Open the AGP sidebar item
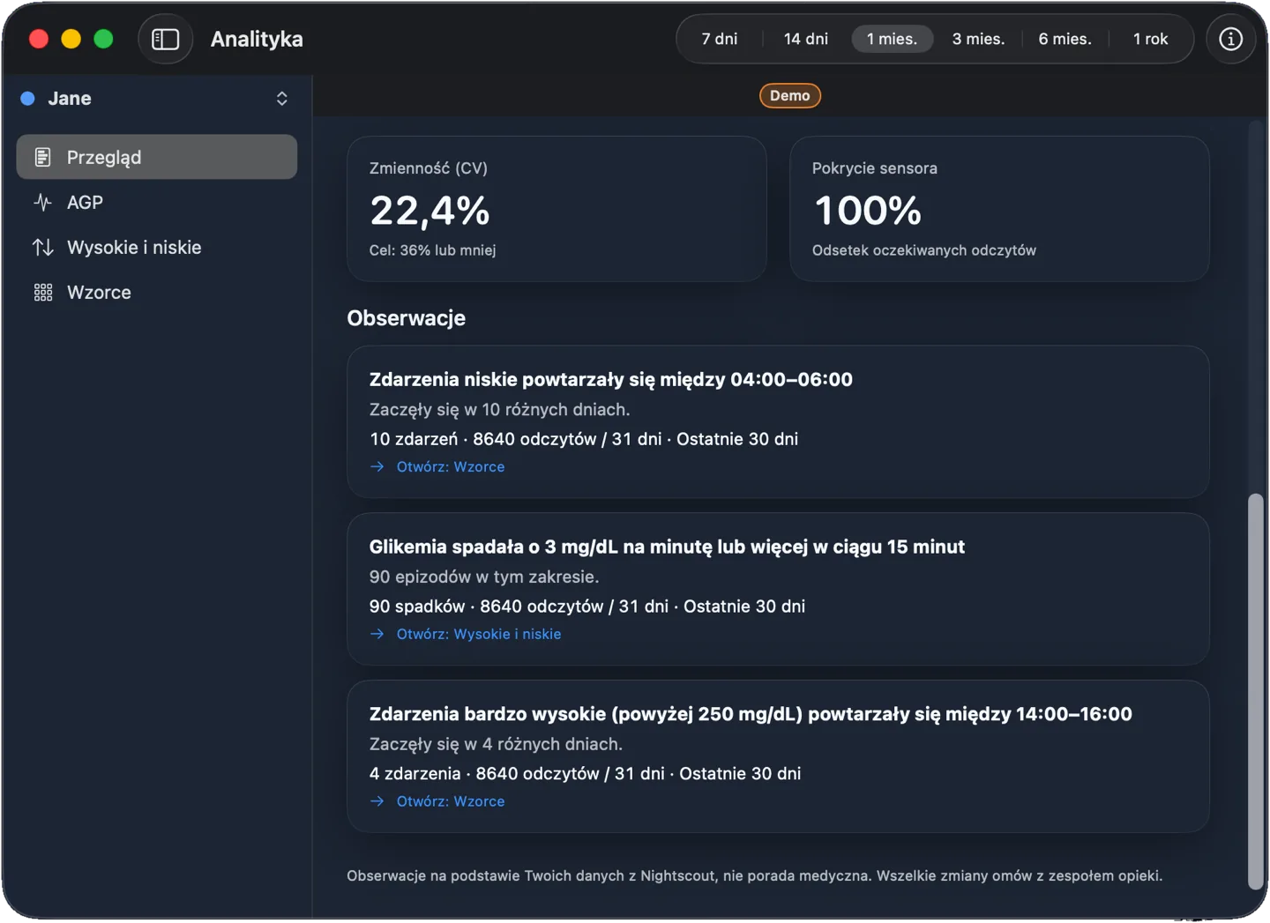Screen dimensions: 1270x923 click(157, 202)
